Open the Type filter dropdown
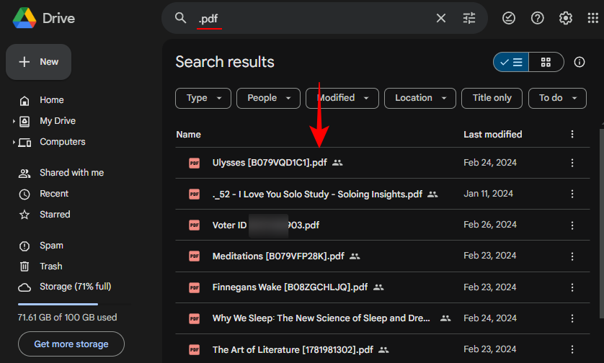Screen dimensions: 604x363 pos(203,98)
